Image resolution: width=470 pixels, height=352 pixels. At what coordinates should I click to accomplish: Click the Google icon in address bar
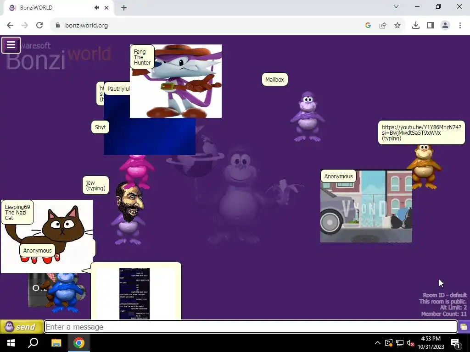click(368, 26)
